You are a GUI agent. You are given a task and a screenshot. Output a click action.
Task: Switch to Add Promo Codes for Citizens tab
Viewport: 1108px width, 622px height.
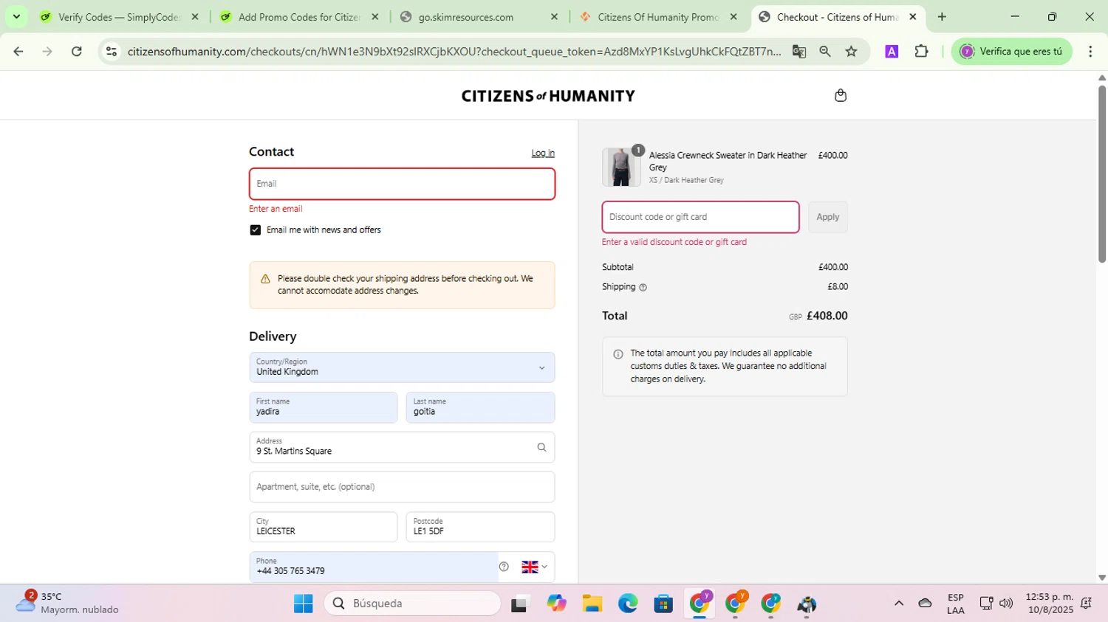coord(299,17)
